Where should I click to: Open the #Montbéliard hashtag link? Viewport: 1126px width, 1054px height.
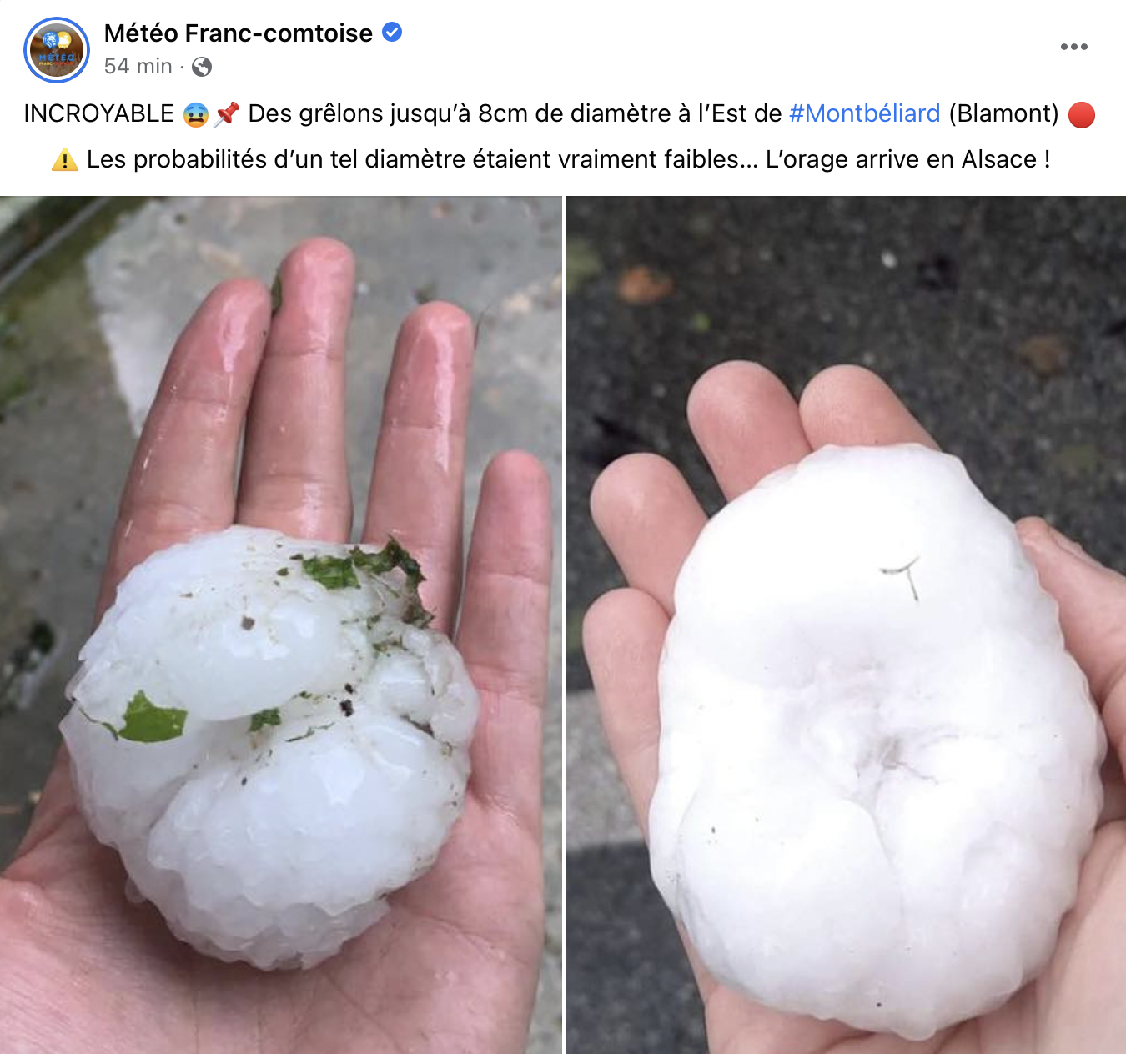pyautogui.click(x=864, y=113)
